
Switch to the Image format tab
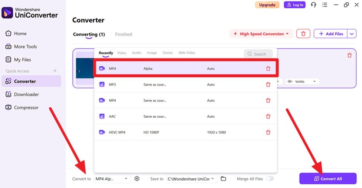point(152,53)
